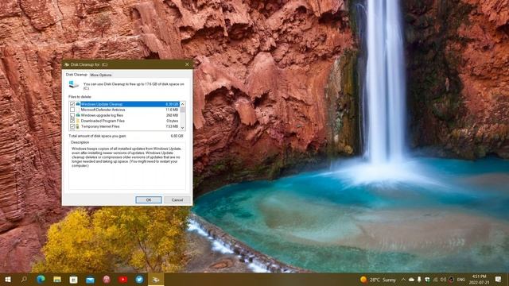Launch Microsoft Edge from taskbar

click(41, 279)
